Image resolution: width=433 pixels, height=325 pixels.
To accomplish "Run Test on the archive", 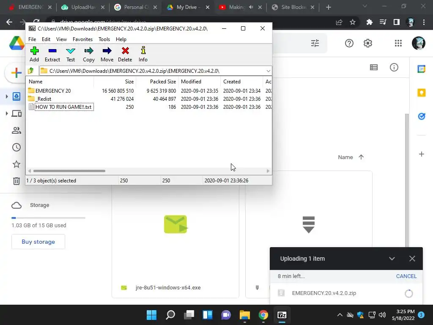I will pos(71,55).
